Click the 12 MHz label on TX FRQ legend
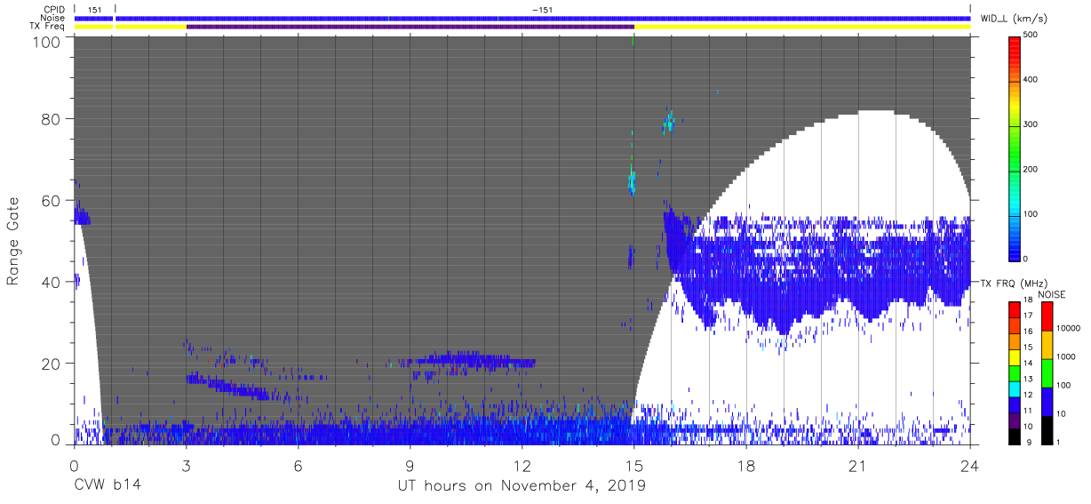 (x=1028, y=395)
